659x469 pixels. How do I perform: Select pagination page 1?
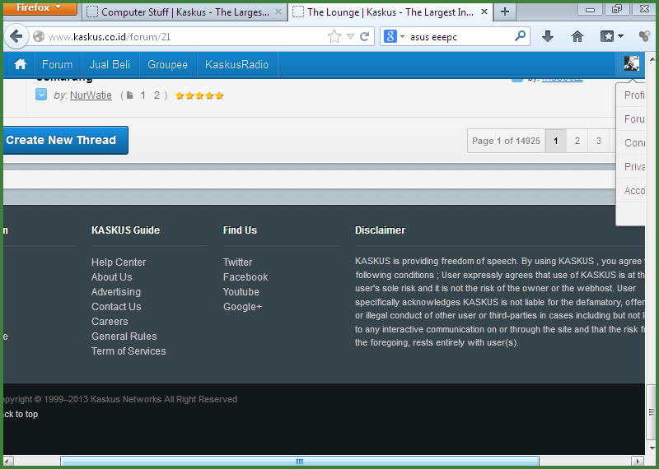click(555, 141)
